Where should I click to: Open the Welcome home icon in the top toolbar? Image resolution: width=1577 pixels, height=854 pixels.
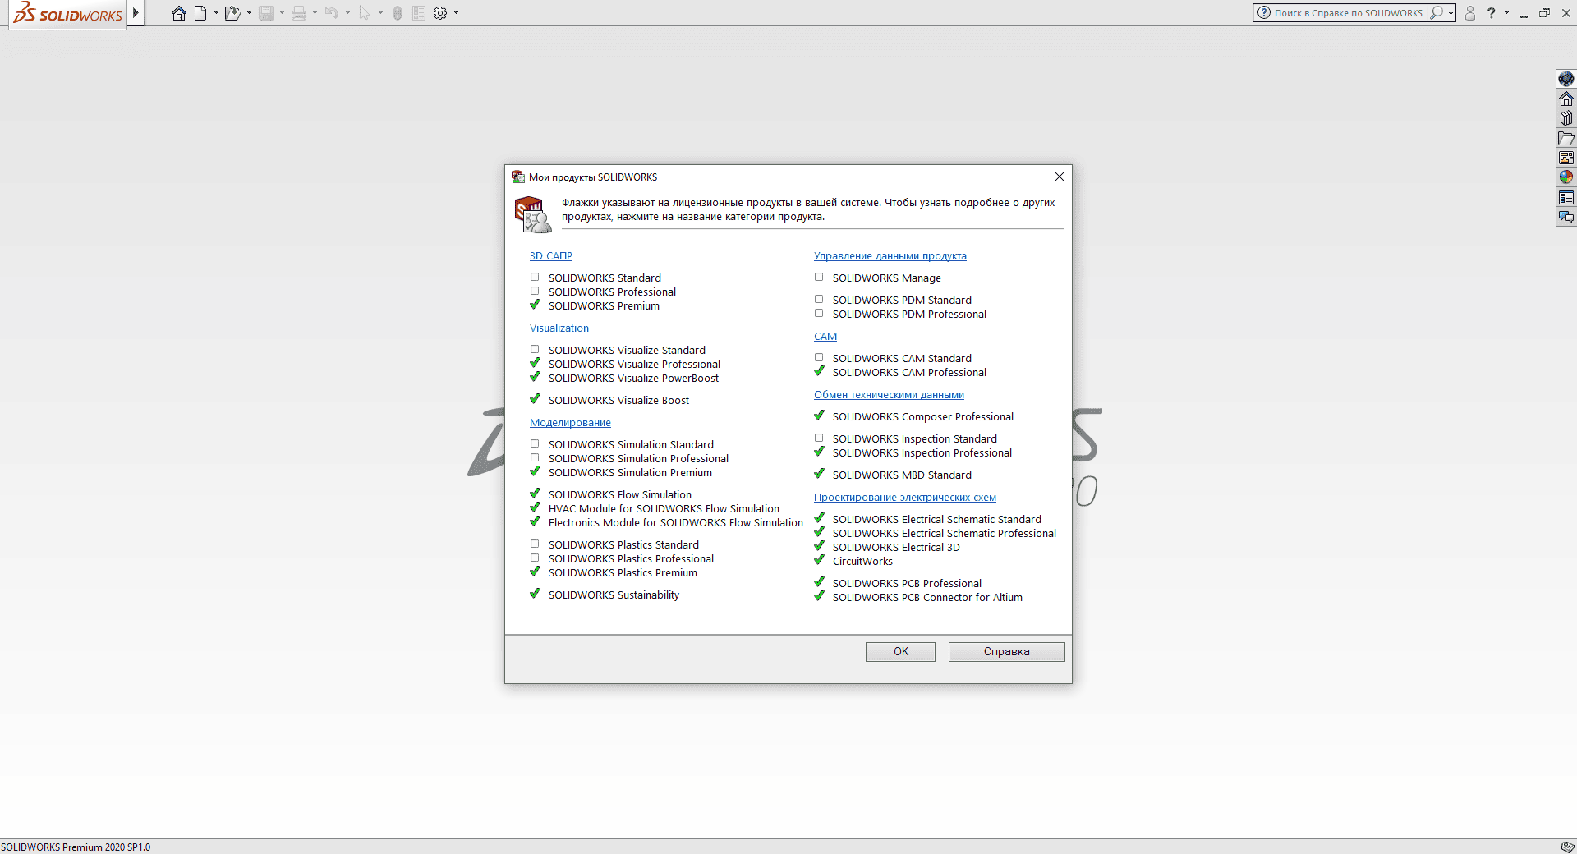pos(179,13)
